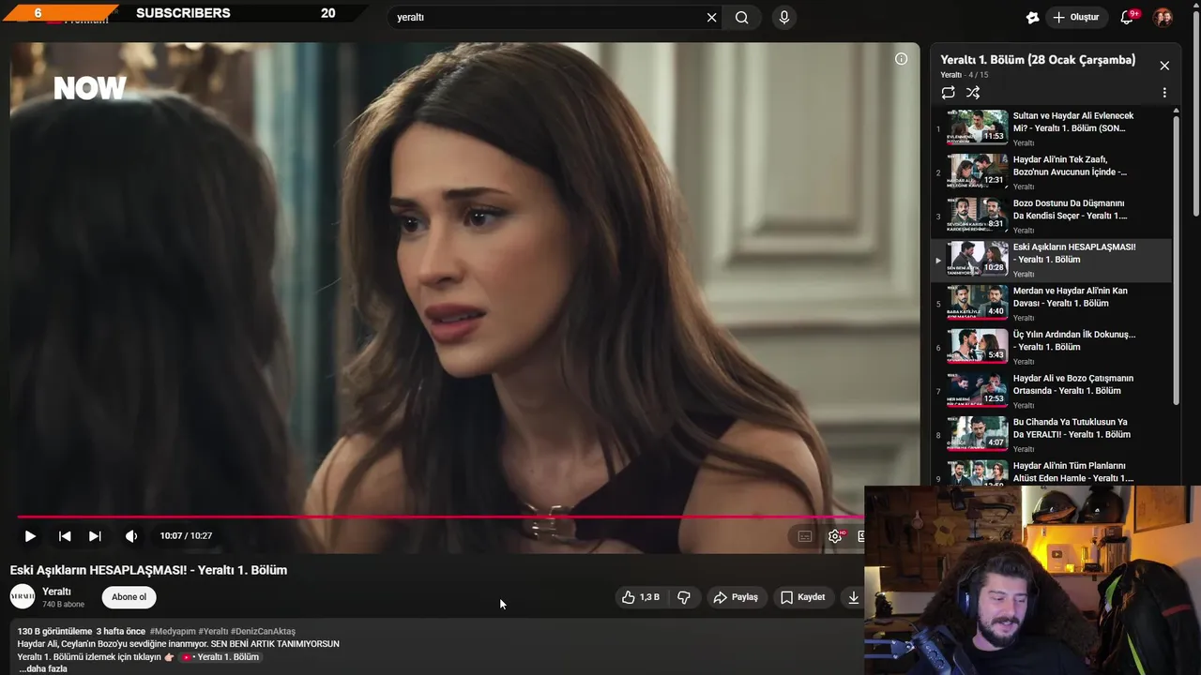This screenshot has width=1201, height=675.
Task: Play Bozo Dostunu Da Düşmanını video
Action: pos(1052,217)
